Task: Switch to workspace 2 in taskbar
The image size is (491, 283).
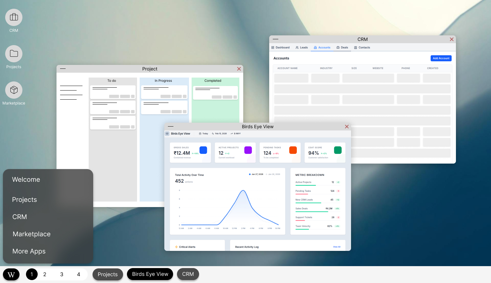Action: (45, 275)
